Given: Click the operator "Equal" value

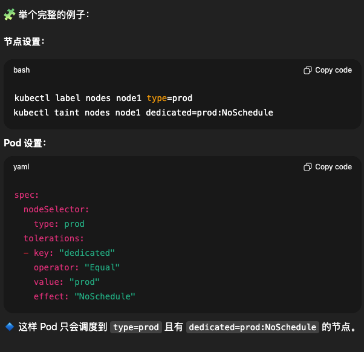Looking at the screenshot, I should (x=102, y=267).
